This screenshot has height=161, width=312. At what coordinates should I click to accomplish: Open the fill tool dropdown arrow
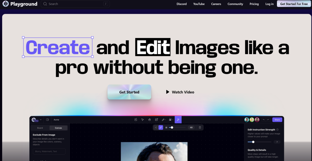point(173,120)
